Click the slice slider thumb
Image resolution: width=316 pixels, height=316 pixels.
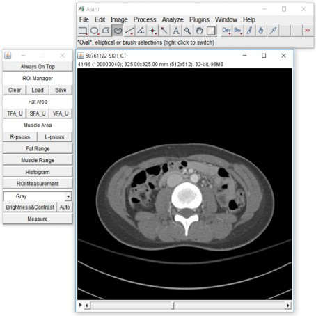(173, 305)
